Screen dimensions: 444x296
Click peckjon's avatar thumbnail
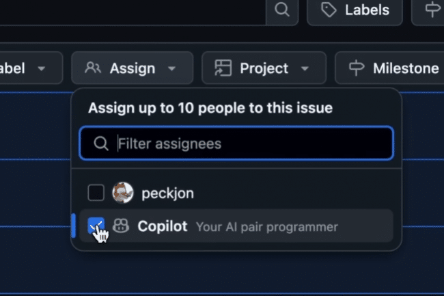(122, 193)
